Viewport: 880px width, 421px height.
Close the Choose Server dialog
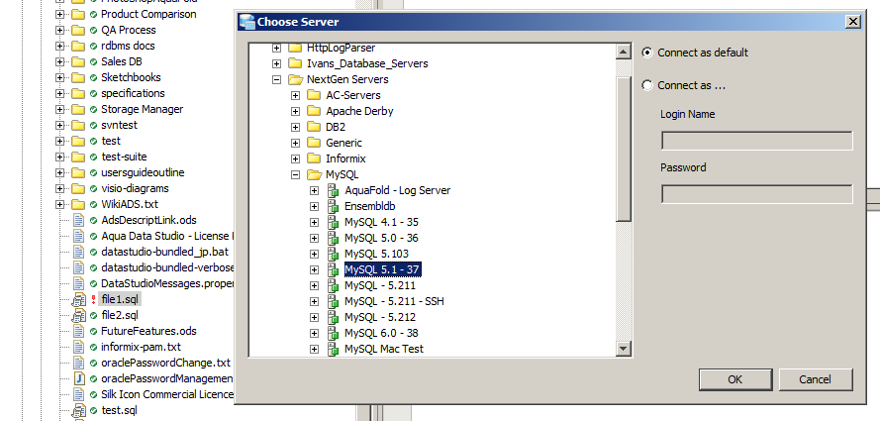[x=853, y=22]
